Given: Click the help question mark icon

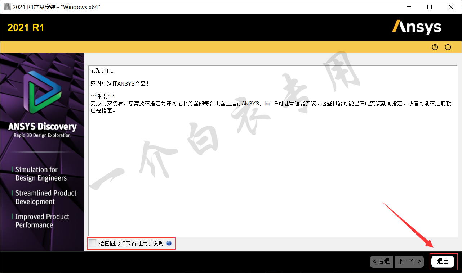Looking at the screenshot, I should coord(435,47).
